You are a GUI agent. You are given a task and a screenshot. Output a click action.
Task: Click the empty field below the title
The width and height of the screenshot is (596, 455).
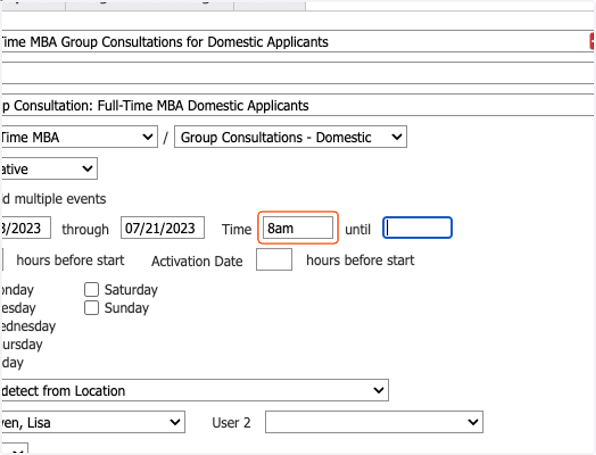(297, 73)
